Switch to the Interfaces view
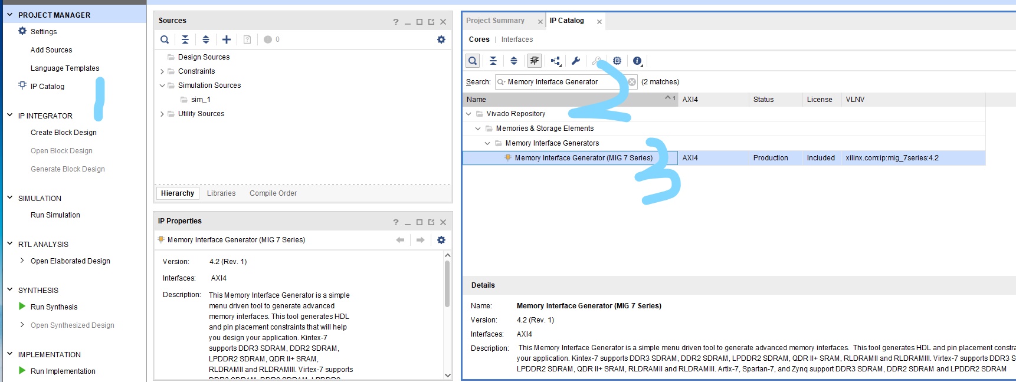Screen dimensions: 1016x382 pos(517,39)
